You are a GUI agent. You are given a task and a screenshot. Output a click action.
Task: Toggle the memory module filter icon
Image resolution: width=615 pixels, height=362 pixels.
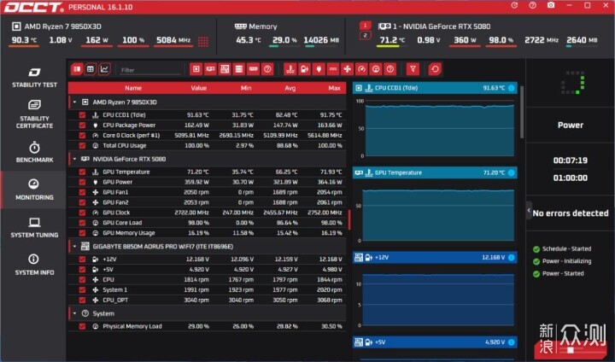coord(254,69)
